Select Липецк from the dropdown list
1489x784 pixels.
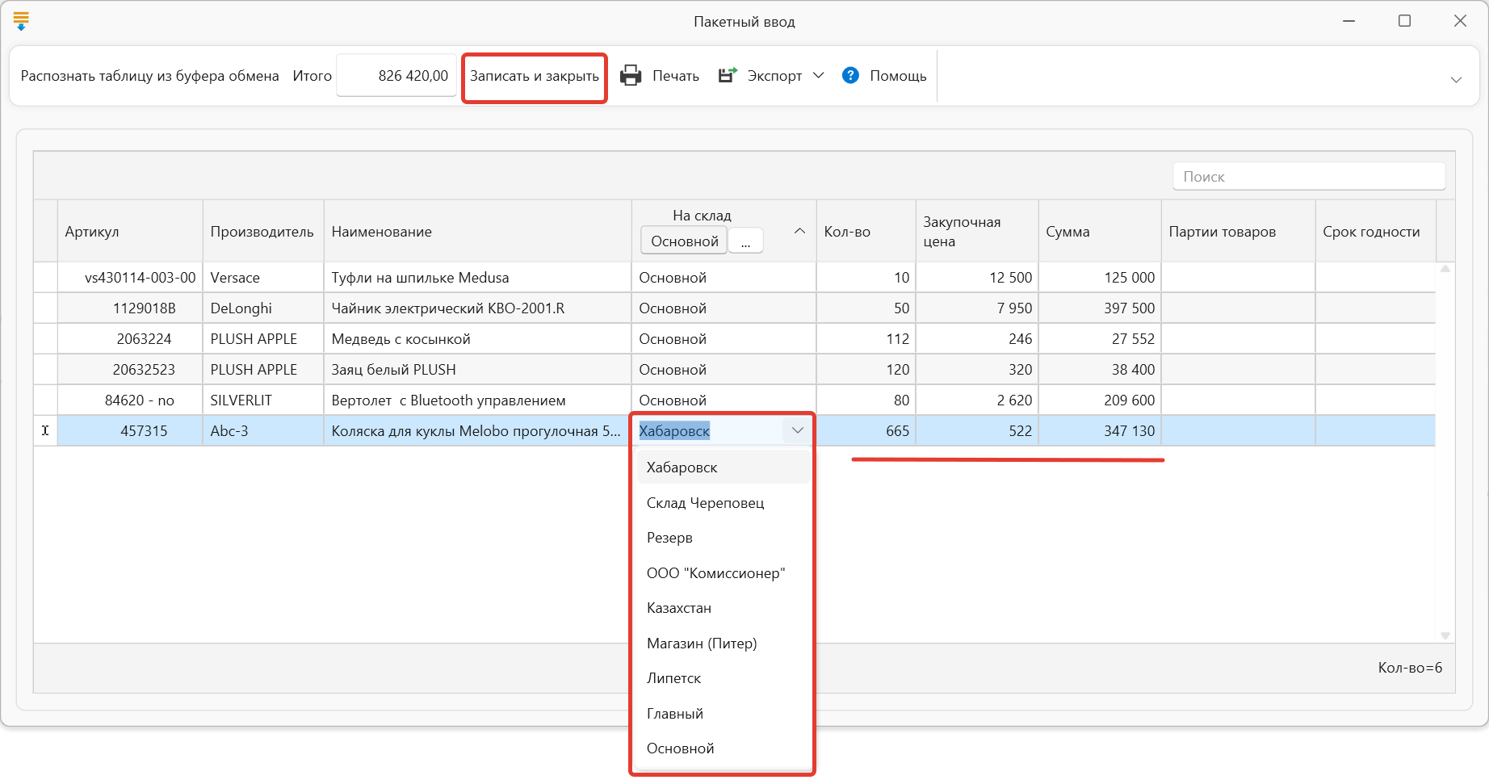coord(723,678)
